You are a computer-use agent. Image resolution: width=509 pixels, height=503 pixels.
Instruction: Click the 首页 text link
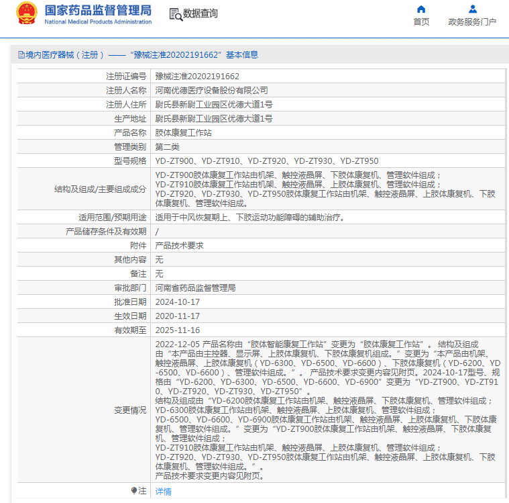421,21
